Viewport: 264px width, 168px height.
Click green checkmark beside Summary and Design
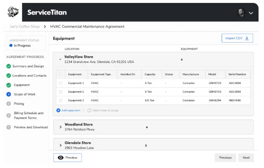pyautogui.click(x=8, y=66)
